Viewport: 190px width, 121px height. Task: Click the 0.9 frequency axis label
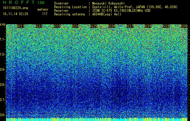[2, 70]
